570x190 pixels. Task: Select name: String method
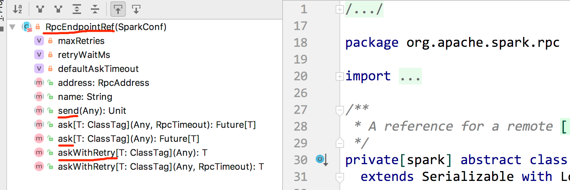tap(85, 97)
